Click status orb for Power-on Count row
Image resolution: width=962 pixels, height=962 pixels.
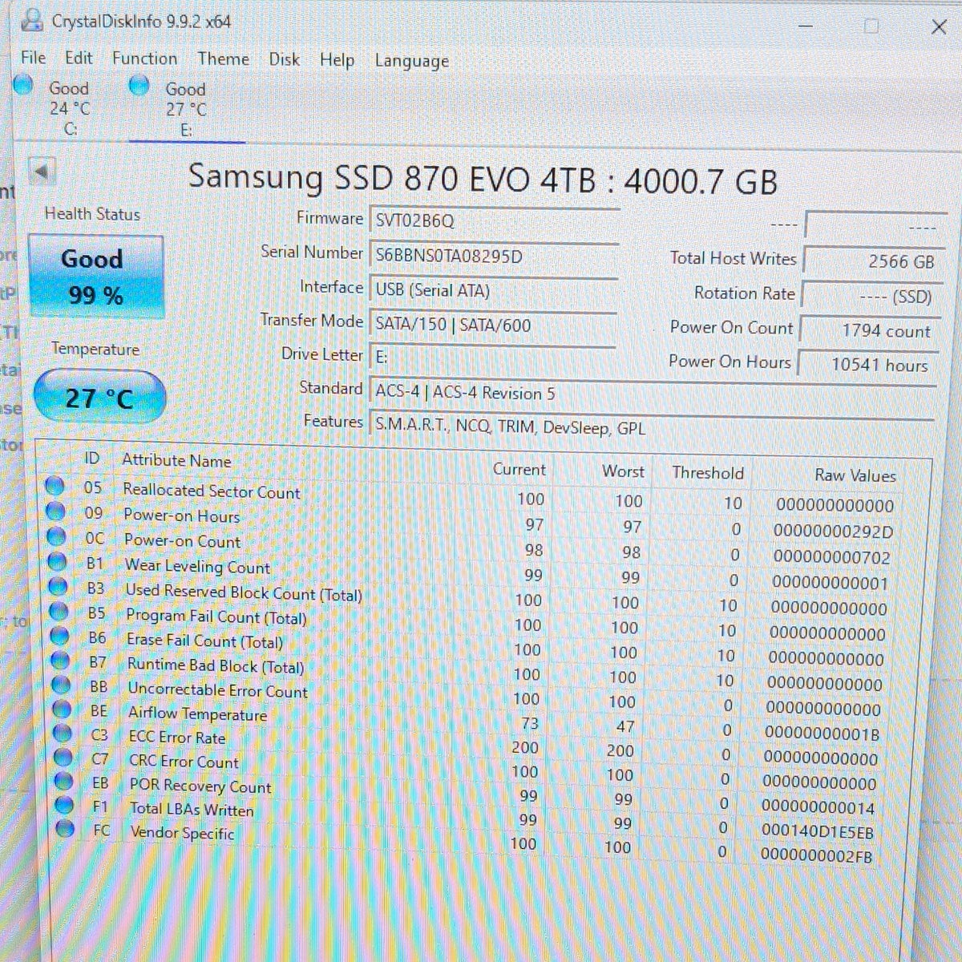pyautogui.click(x=56, y=536)
